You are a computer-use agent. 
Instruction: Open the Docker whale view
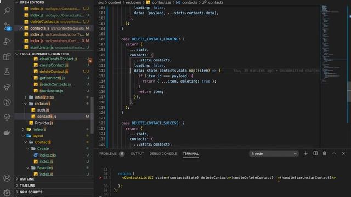(x=7, y=132)
